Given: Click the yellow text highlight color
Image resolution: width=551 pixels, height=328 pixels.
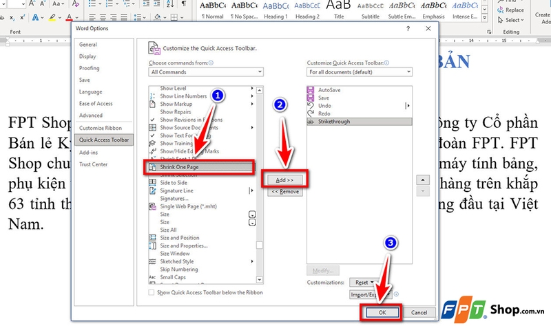Looking at the screenshot, I should tap(52, 17).
